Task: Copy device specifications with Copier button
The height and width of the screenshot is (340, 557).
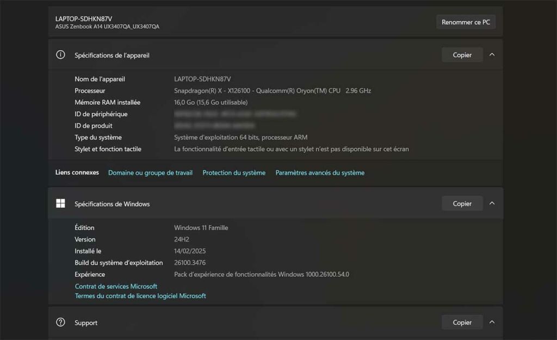Action: click(x=462, y=55)
